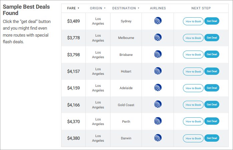Select the airline icon for Darwin flight

tap(158, 138)
